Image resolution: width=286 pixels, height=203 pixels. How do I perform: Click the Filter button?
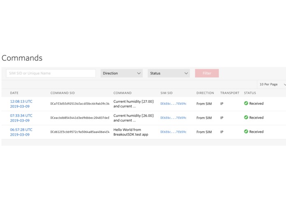click(207, 73)
